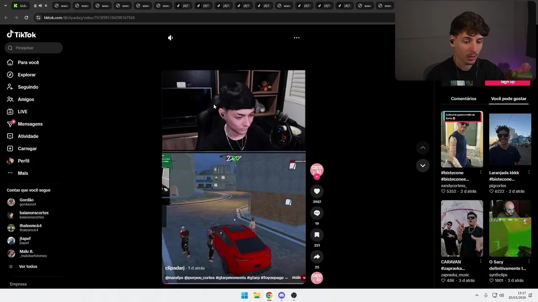
Task: Switch to Você pode gostar tab
Action: tap(509, 99)
